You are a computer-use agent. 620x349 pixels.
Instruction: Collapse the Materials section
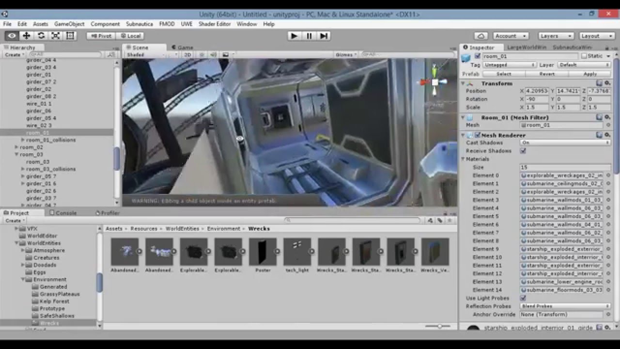(x=463, y=159)
